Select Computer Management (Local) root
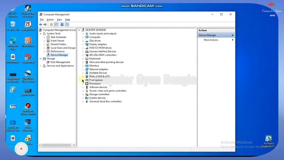Viewport: 284px width, 160px height. [x=59, y=30]
